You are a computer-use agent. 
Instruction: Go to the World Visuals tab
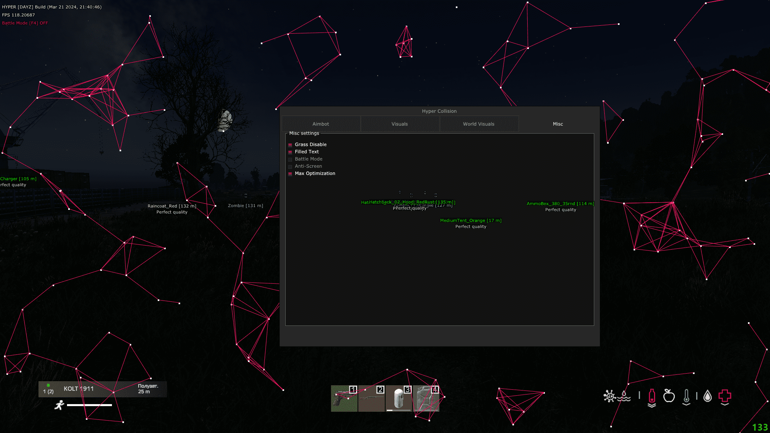click(x=479, y=124)
